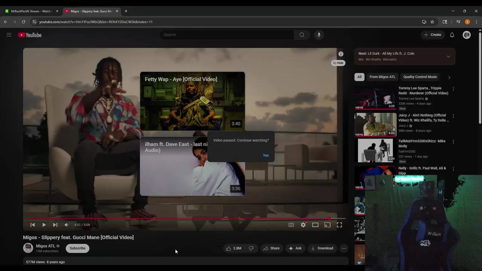Open the account avatar menu

467,35
